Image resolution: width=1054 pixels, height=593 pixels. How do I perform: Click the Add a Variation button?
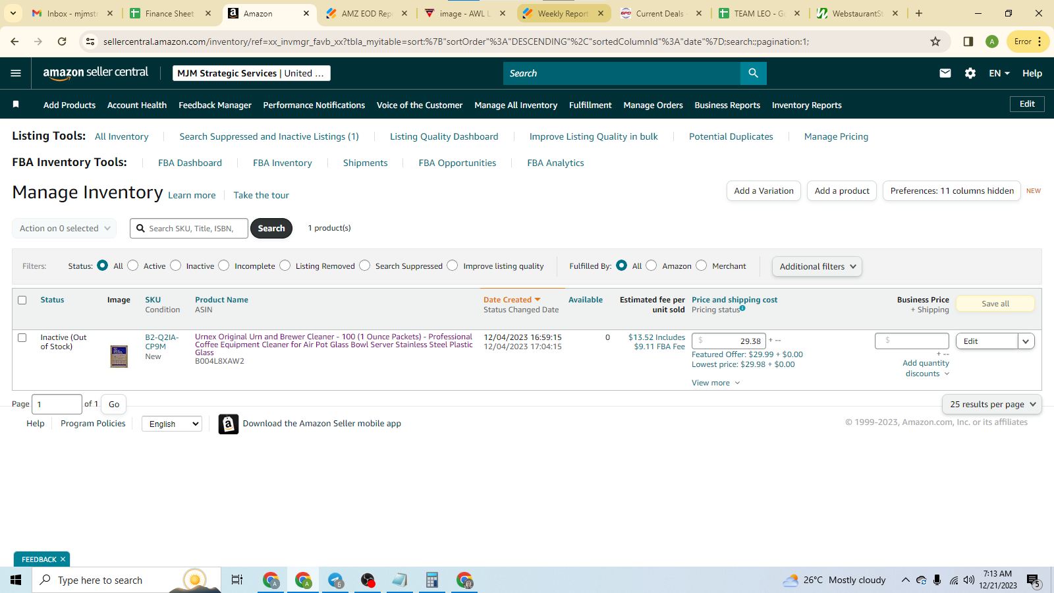(764, 191)
